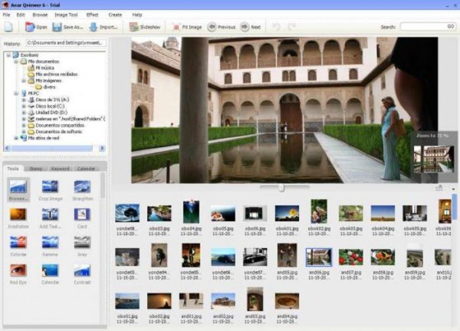Select the Gray tool
460x331 pixels.
click(82, 245)
